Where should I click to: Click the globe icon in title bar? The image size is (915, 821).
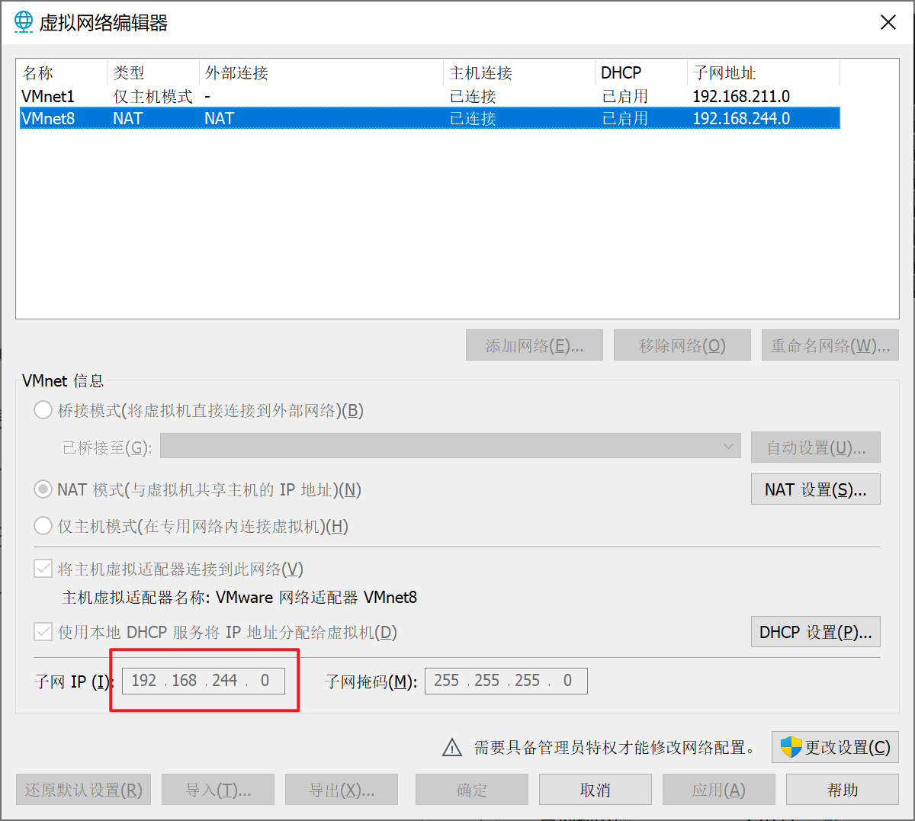(24, 22)
